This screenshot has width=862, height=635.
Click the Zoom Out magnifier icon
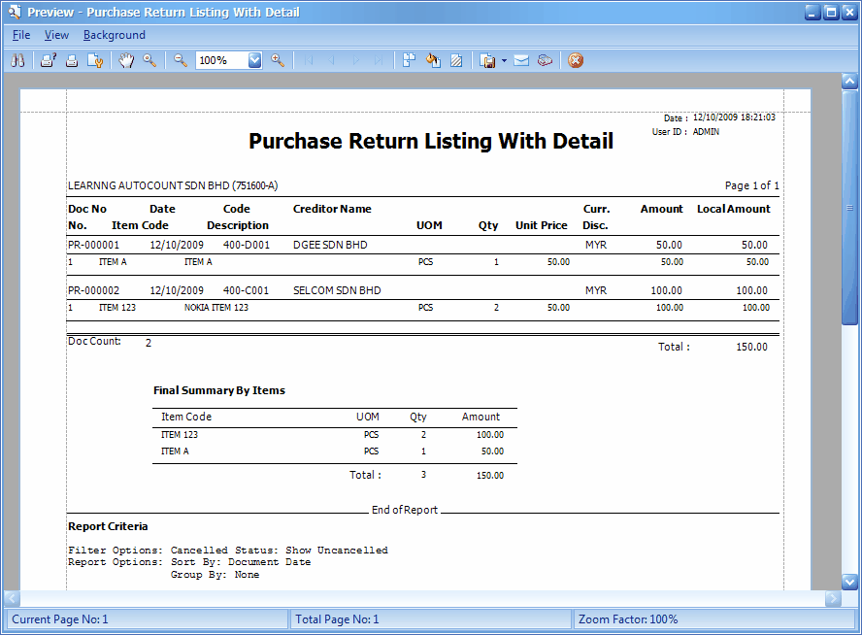181,60
